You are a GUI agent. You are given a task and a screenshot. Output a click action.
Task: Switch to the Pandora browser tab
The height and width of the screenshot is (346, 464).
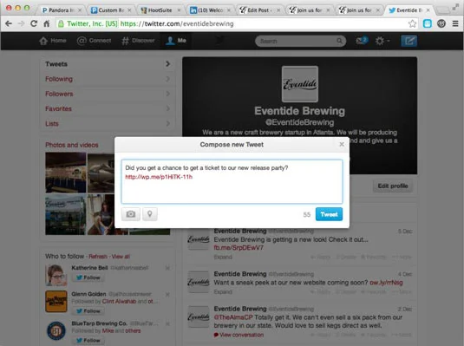(x=61, y=10)
